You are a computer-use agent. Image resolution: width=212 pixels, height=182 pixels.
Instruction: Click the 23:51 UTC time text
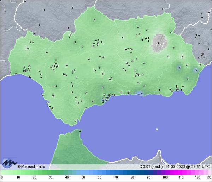[200, 167]
